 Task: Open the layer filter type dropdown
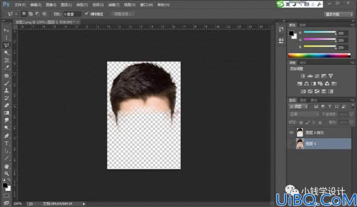click(298, 107)
